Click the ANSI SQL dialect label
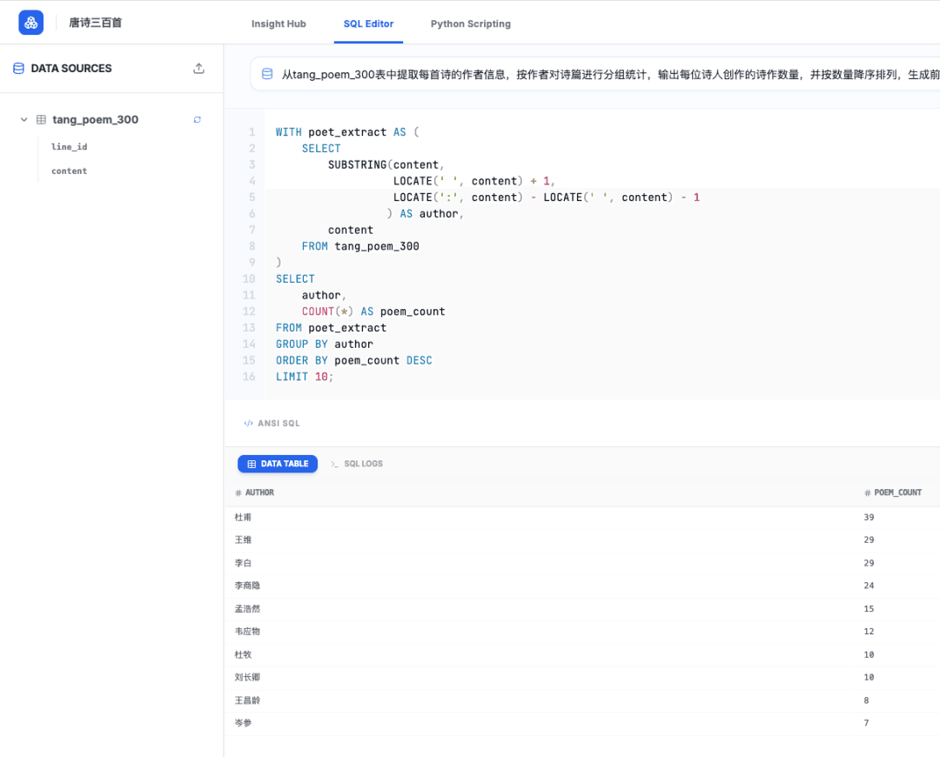This screenshot has width=940, height=757. tap(279, 423)
